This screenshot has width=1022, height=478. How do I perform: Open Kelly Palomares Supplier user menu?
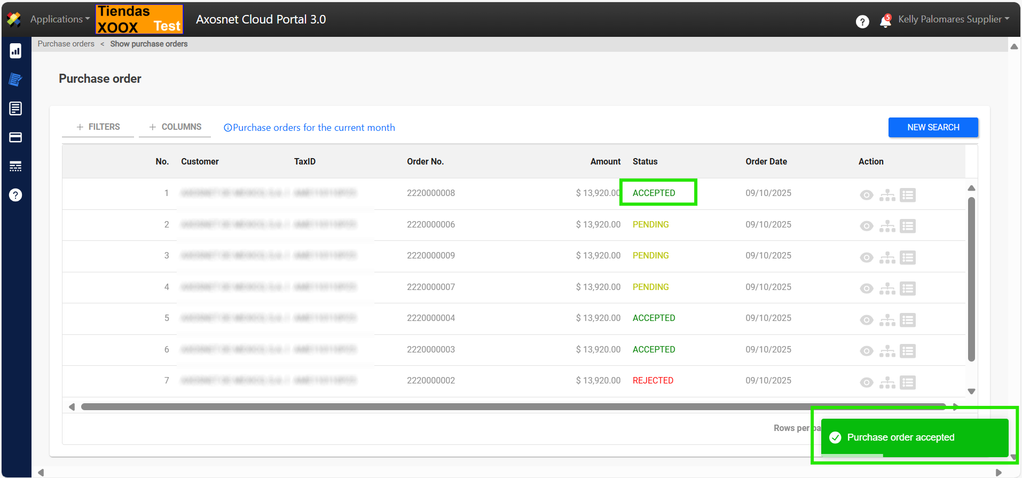[953, 19]
